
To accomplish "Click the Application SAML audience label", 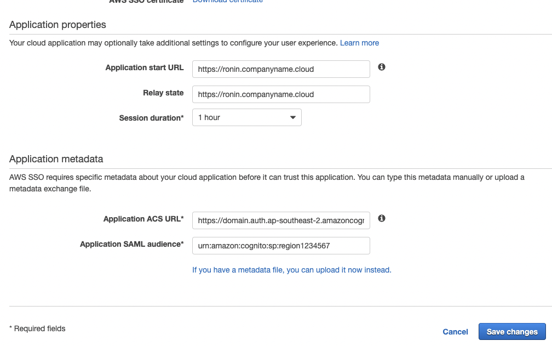I will (131, 244).
